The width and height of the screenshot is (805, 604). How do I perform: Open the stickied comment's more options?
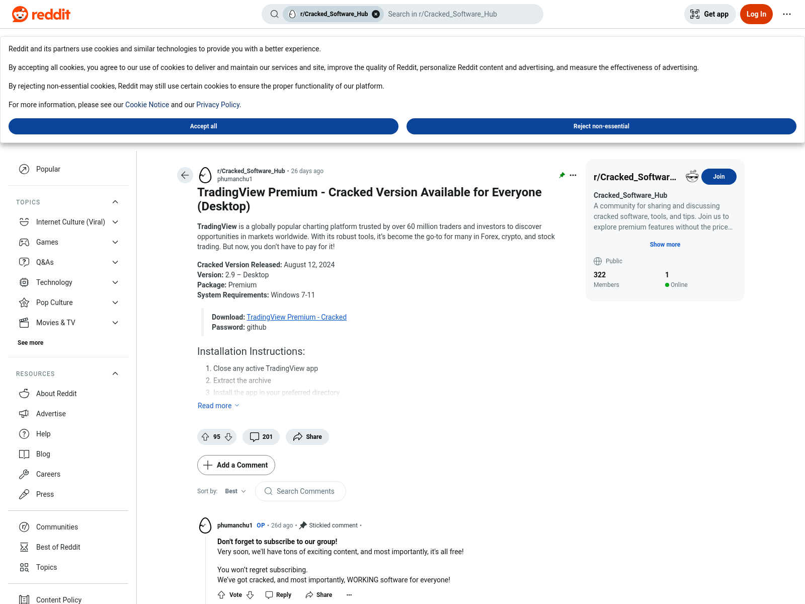(349, 595)
